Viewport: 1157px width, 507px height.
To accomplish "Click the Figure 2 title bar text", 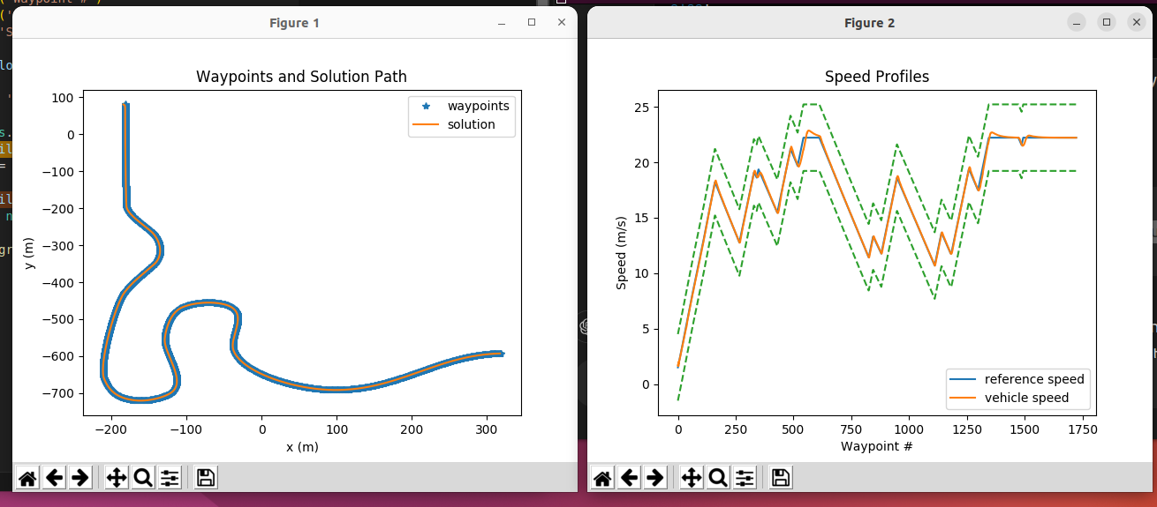I will pyautogui.click(x=869, y=23).
